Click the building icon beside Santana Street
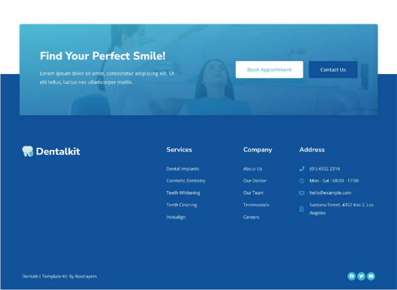 pyautogui.click(x=302, y=209)
